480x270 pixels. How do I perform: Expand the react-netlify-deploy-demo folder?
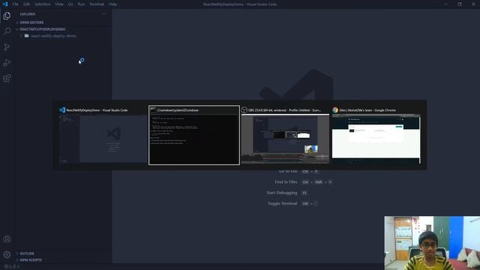point(53,36)
